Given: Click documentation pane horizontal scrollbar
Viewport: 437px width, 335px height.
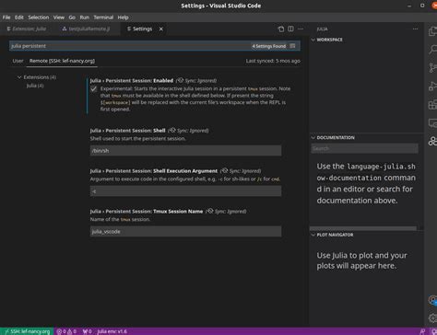Looking at the screenshot, I should 363,228.
